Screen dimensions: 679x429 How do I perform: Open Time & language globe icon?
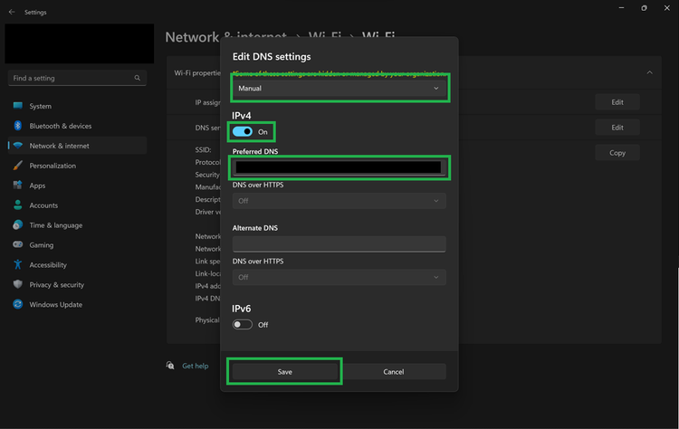pos(17,225)
